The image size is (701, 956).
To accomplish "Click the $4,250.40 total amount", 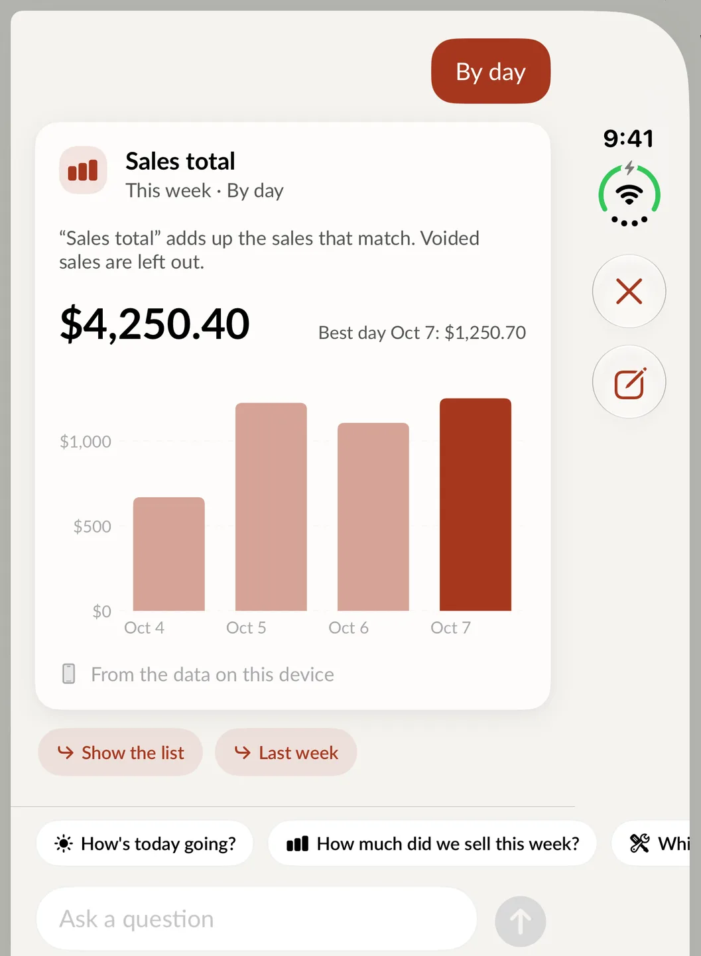I will [155, 324].
